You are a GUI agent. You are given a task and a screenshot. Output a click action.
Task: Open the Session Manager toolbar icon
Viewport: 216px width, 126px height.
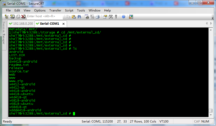coord(7,17)
